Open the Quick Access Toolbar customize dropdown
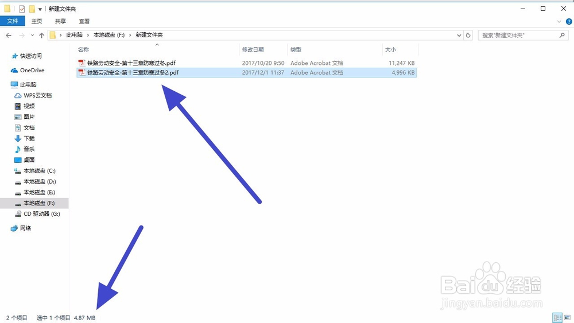Viewport: 574px width, 323px height. 40,9
